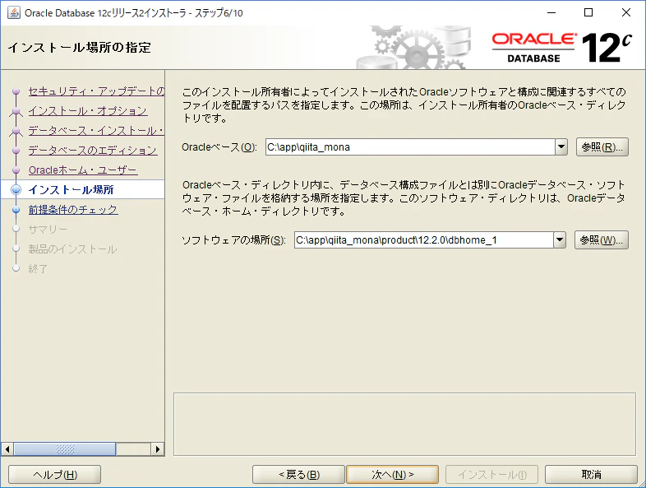
Task: Click the step bullet beside データベースのエディション
Action: 16,150
